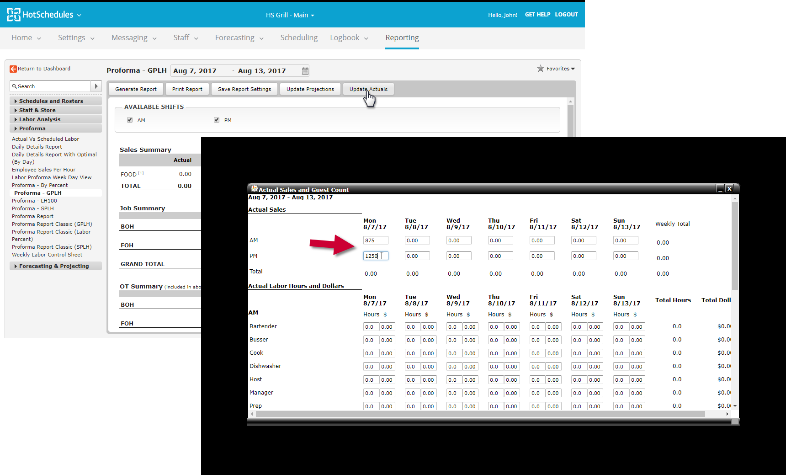Click Cook Monday dollars field
Viewport: 786px width, 475px height.
click(388, 353)
